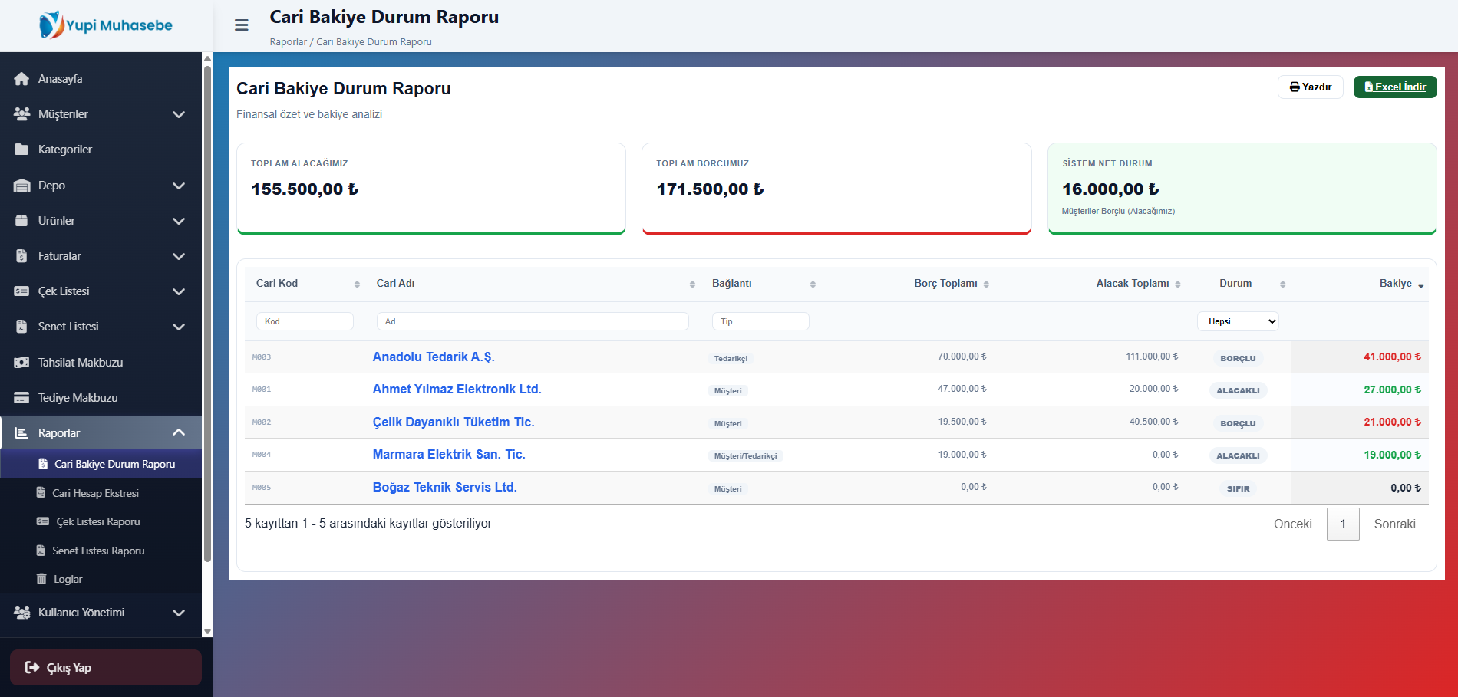The width and height of the screenshot is (1458, 697).
Task: Download report with Excel İndir button
Action: pyautogui.click(x=1395, y=87)
